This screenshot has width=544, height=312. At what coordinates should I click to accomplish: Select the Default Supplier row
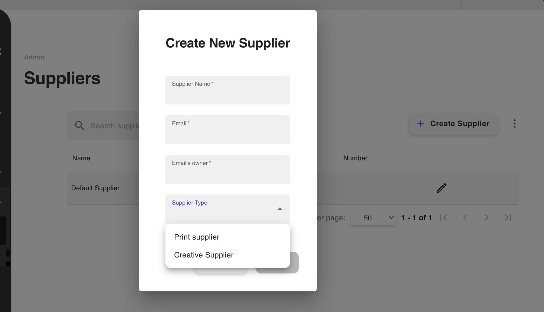click(x=95, y=188)
